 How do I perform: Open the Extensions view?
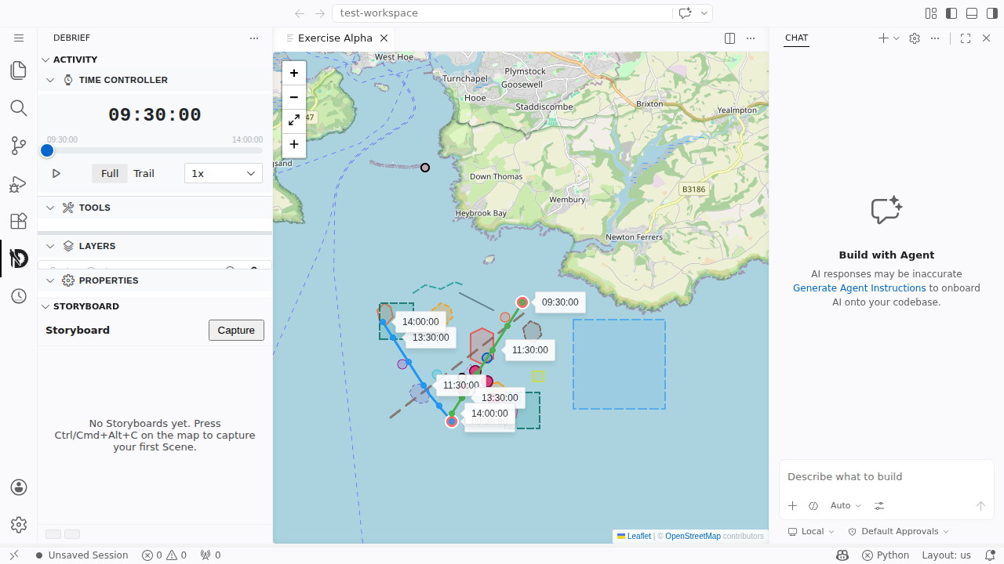(x=19, y=222)
